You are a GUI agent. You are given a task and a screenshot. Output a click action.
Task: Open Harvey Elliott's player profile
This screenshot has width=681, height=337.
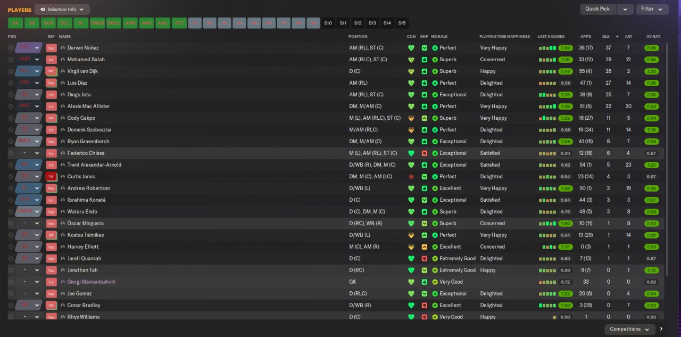click(x=82, y=247)
